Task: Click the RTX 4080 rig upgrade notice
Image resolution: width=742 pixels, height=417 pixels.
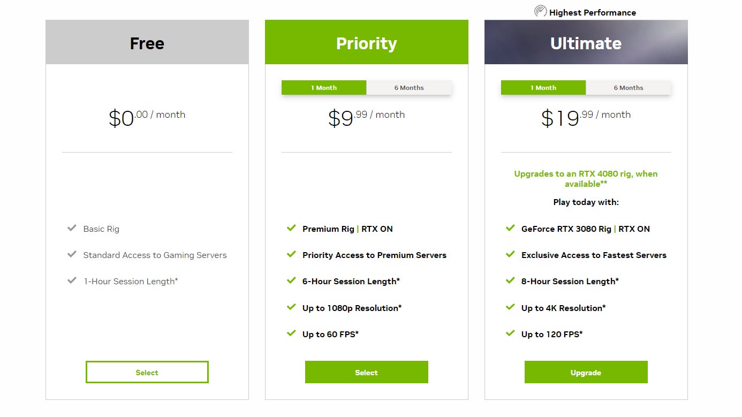Action: coord(586,179)
